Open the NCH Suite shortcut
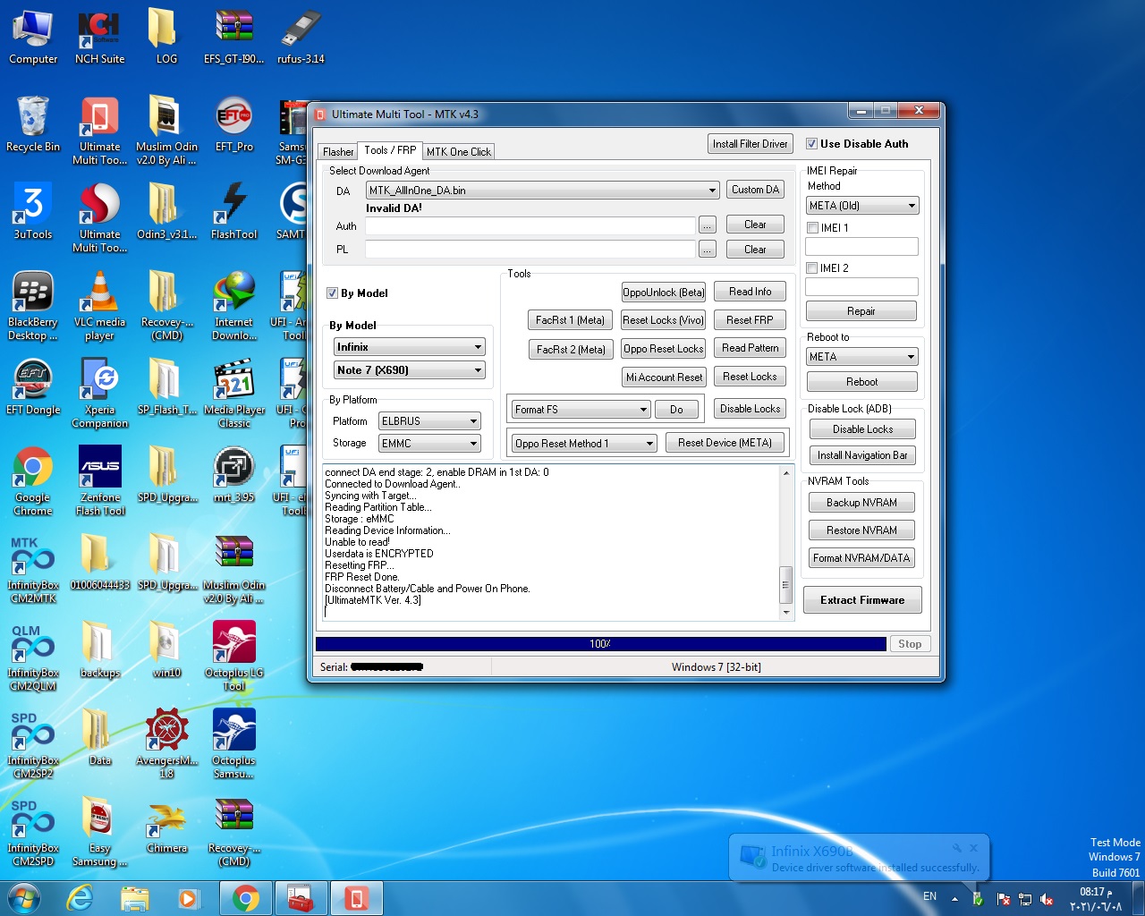The image size is (1145, 916). (99, 38)
